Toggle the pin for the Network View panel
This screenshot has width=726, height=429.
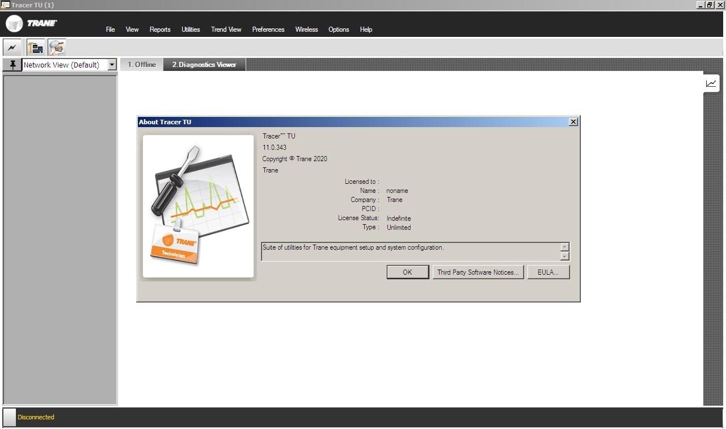tap(11, 64)
